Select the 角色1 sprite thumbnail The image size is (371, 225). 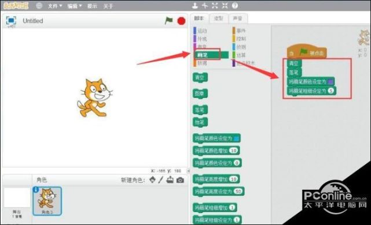pyautogui.click(x=47, y=201)
